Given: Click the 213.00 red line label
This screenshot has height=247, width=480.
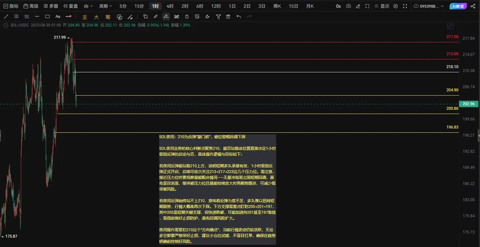Looking at the screenshot, I should tap(452, 54).
